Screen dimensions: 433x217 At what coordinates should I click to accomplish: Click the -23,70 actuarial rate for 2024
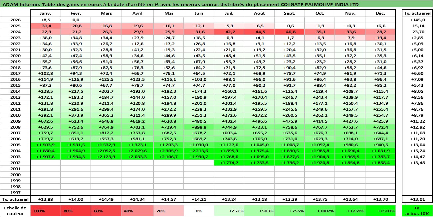(417, 32)
